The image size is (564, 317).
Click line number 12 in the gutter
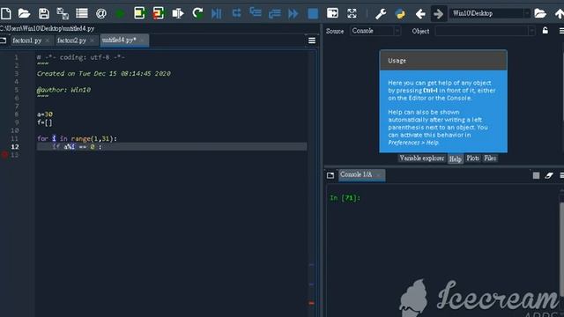click(15, 147)
